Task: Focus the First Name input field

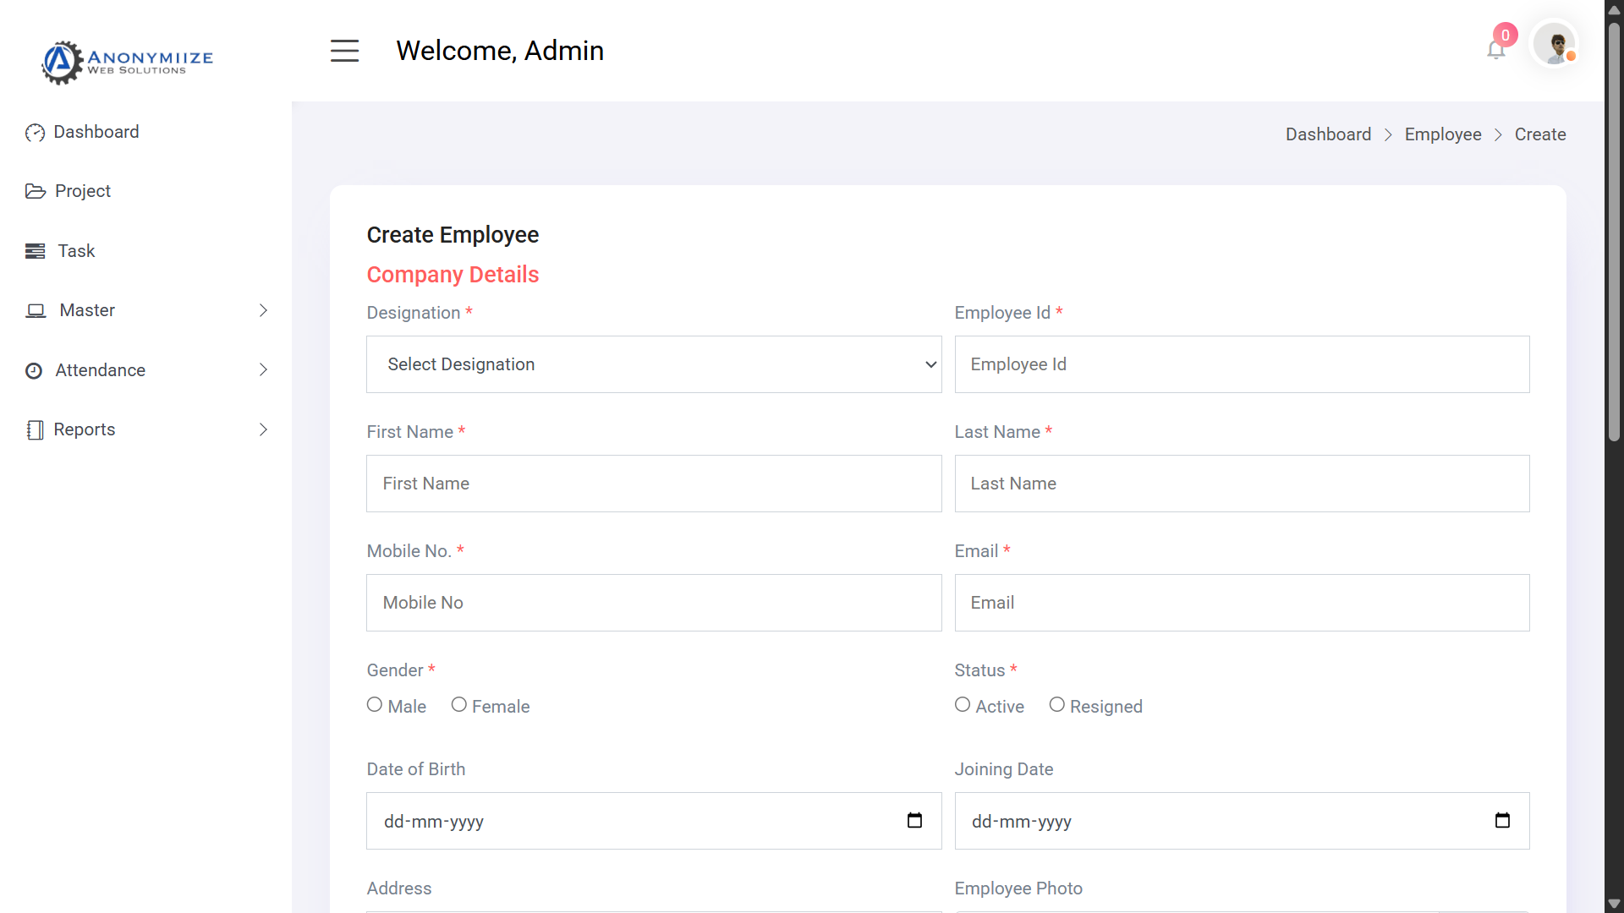Action: pyautogui.click(x=654, y=484)
